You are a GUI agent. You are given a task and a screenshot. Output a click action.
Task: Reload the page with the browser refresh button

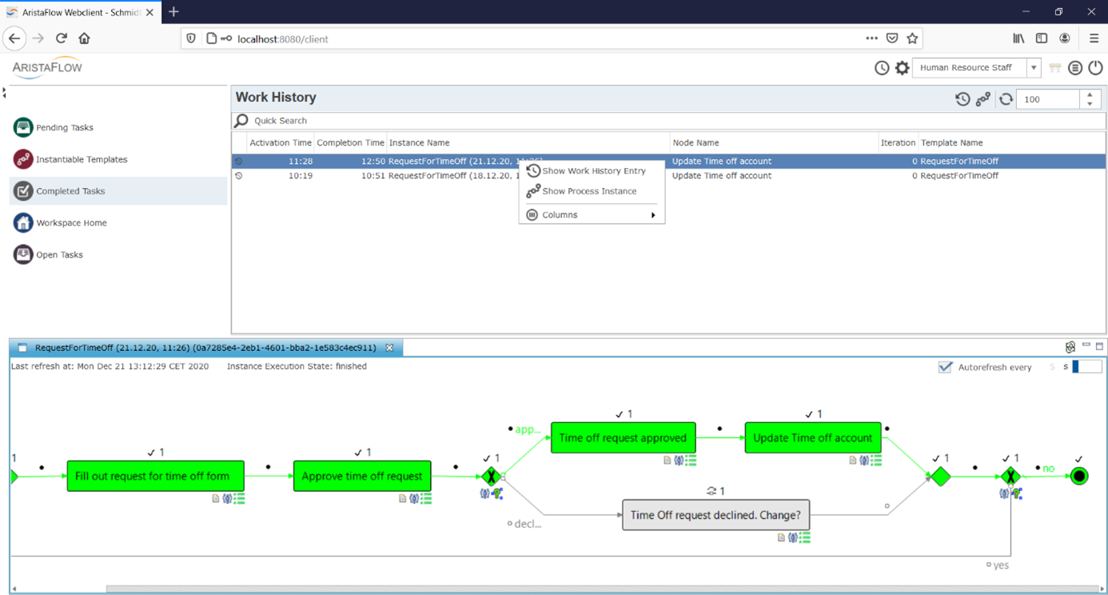click(62, 38)
